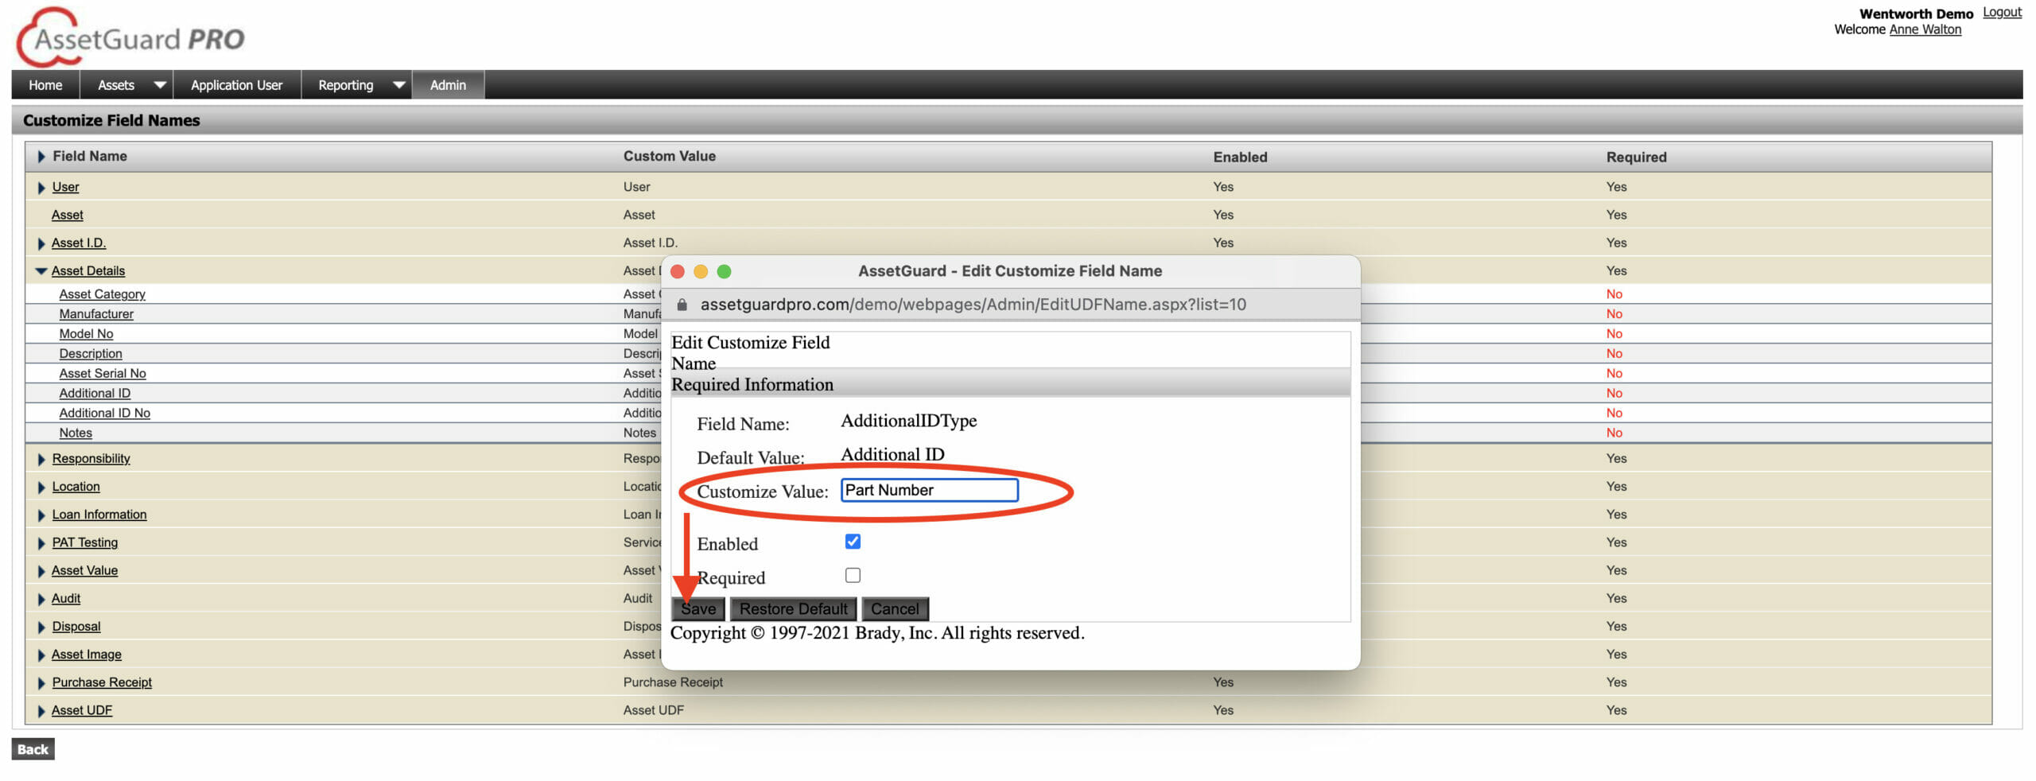Select the Admin tab
This screenshot has height=781, width=2036.
click(x=448, y=85)
